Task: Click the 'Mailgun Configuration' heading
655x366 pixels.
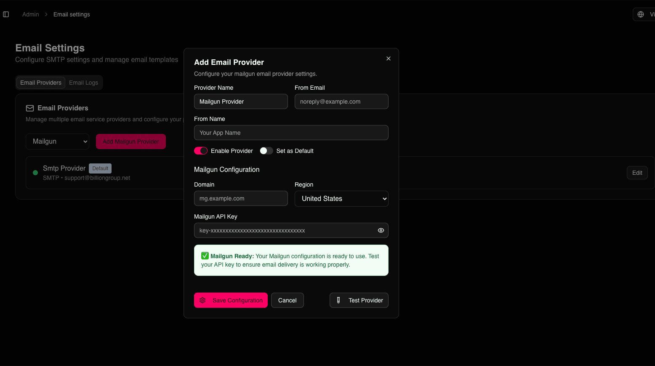Action: (227, 169)
